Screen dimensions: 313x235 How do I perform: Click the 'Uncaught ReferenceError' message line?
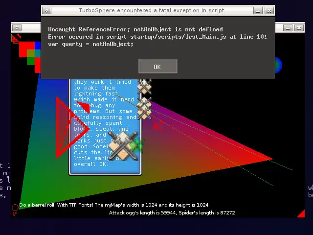pyautogui.click(x=135, y=29)
